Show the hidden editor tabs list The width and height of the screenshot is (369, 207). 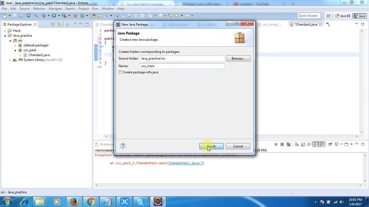[328, 24]
